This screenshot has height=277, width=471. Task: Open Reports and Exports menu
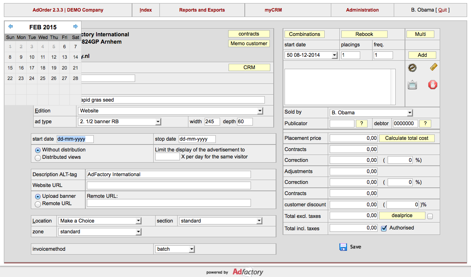tap(202, 10)
